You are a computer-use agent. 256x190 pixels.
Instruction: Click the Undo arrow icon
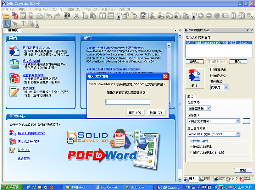tap(49, 16)
